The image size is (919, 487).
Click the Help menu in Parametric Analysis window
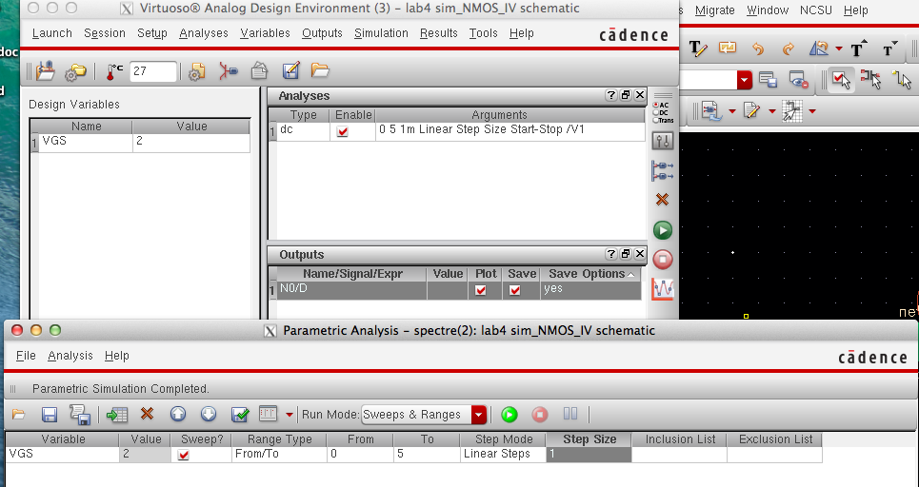pos(116,356)
